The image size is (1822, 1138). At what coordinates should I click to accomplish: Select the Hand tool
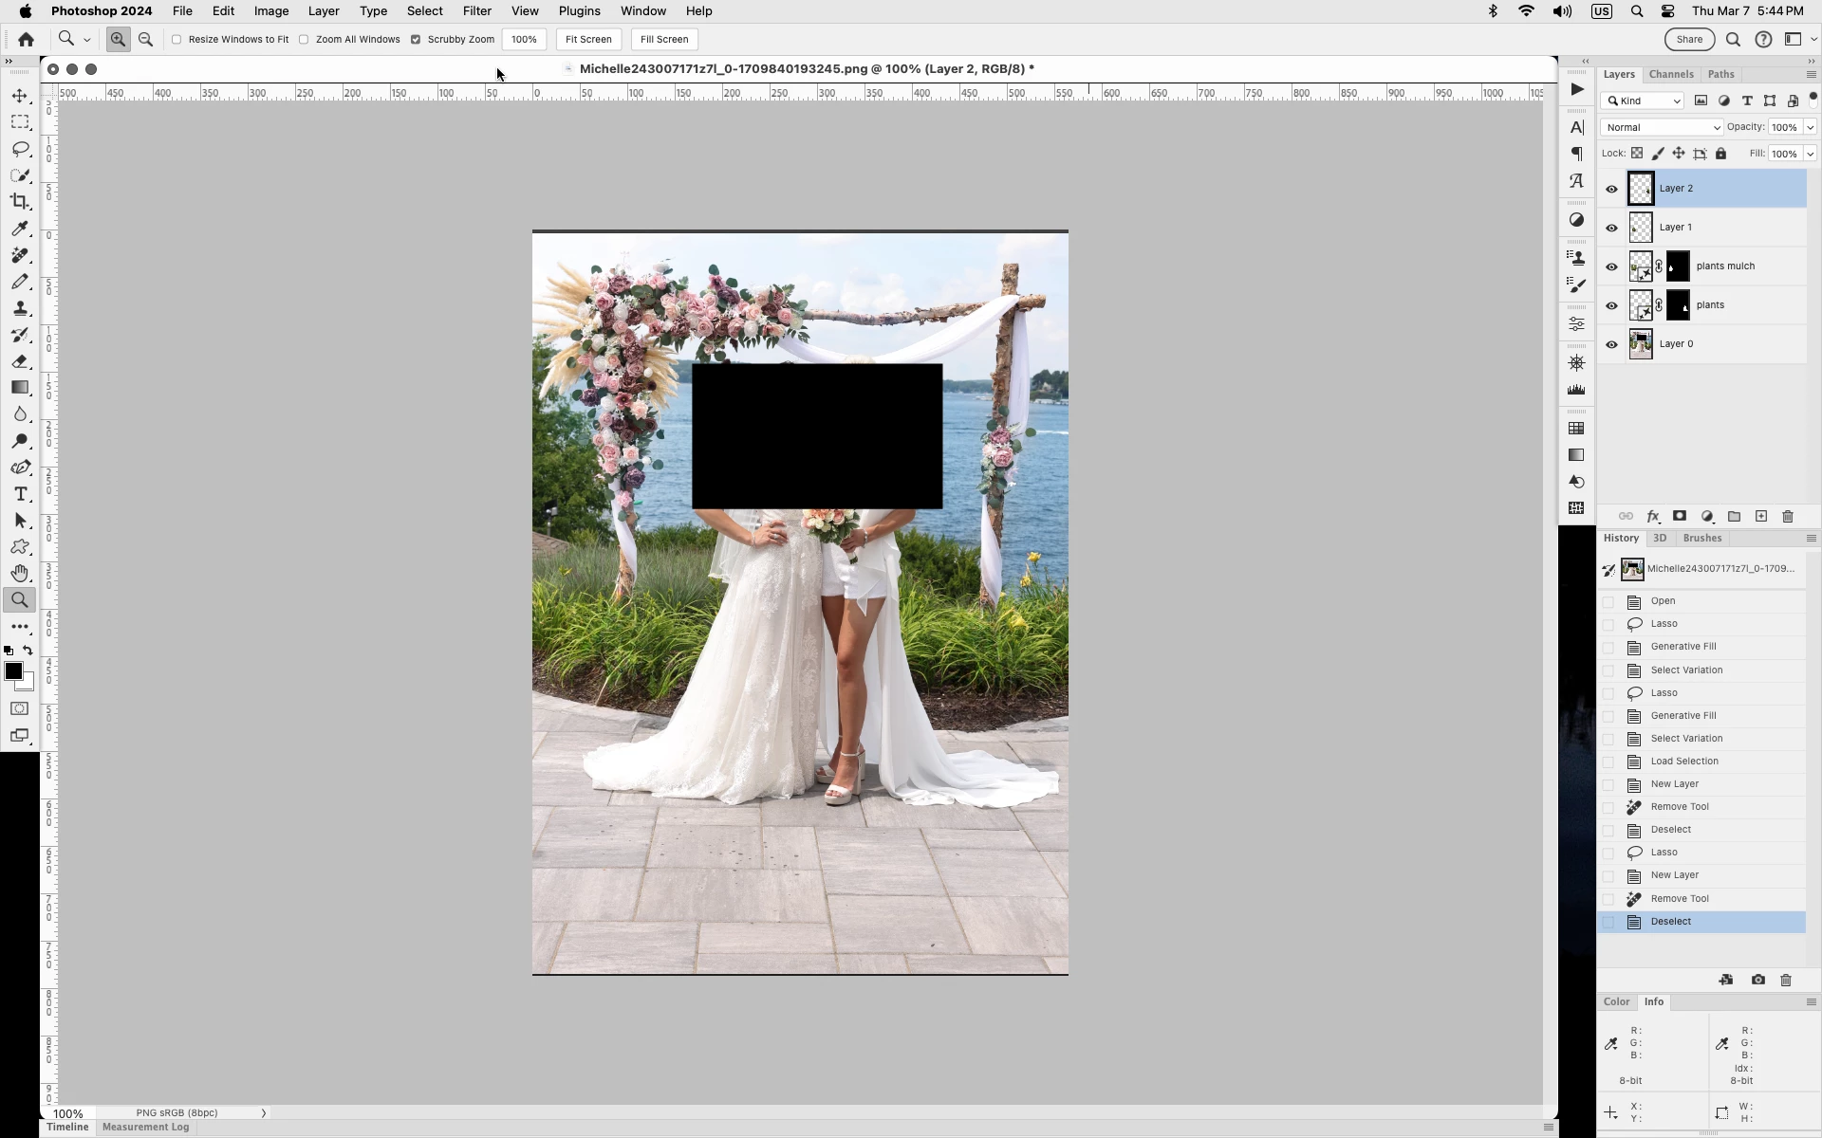pos(20,573)
